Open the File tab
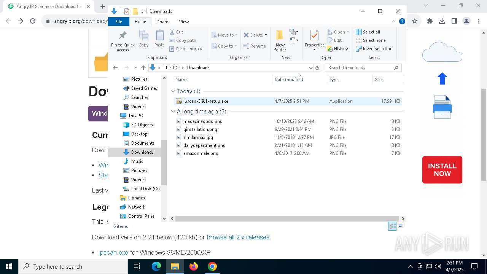The width and height of the screenshot is (487, 274). coord(119,22)
